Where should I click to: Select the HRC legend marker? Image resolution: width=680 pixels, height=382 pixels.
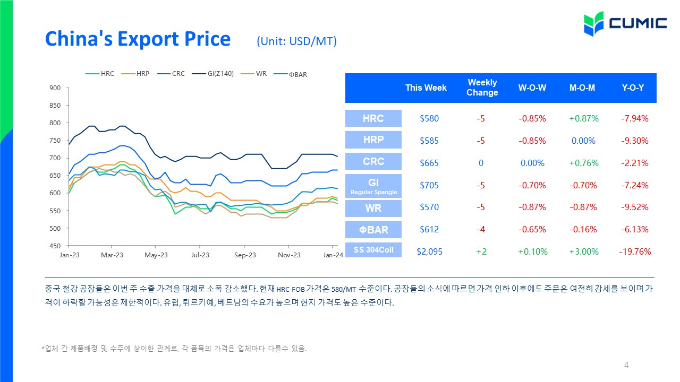[92, 74]
